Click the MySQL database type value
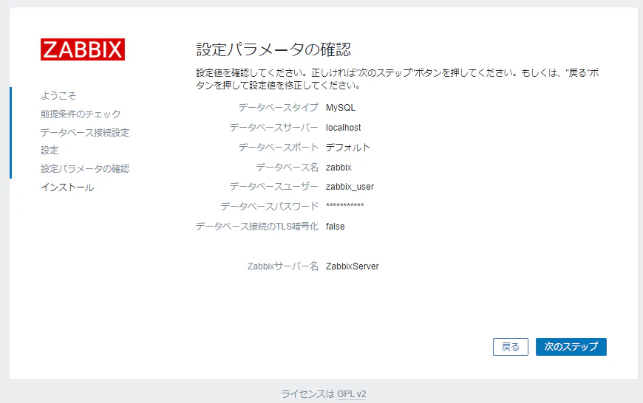This screenshot has width=643, height=403. [x=341, y=108]
